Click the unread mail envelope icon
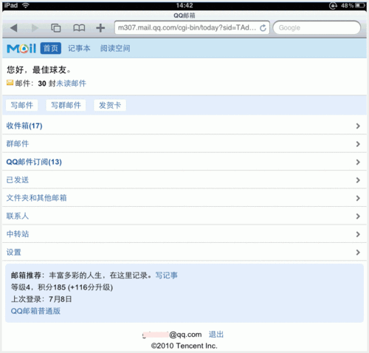The image size is (369, 353). click(10, 83)
